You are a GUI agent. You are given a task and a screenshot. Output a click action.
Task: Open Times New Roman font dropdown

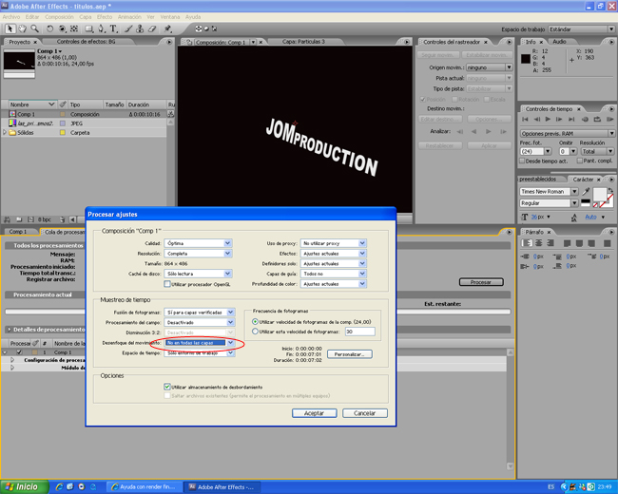[x=549, y=192]
